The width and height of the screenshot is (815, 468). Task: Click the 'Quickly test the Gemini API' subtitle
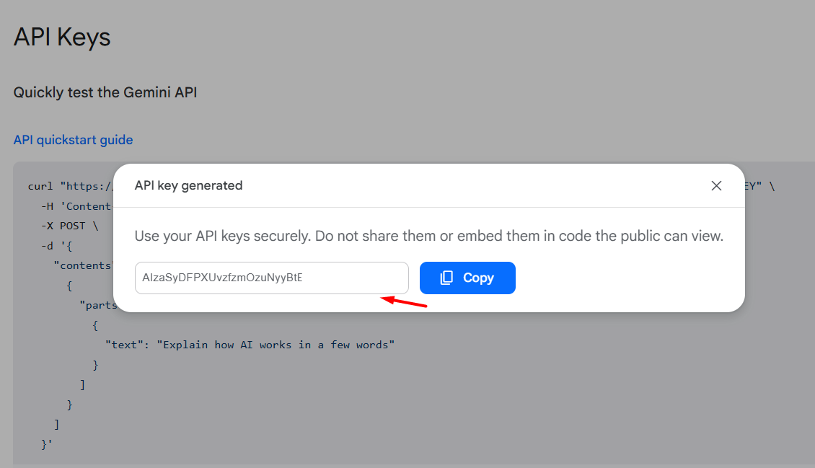[x=105, y=92]
